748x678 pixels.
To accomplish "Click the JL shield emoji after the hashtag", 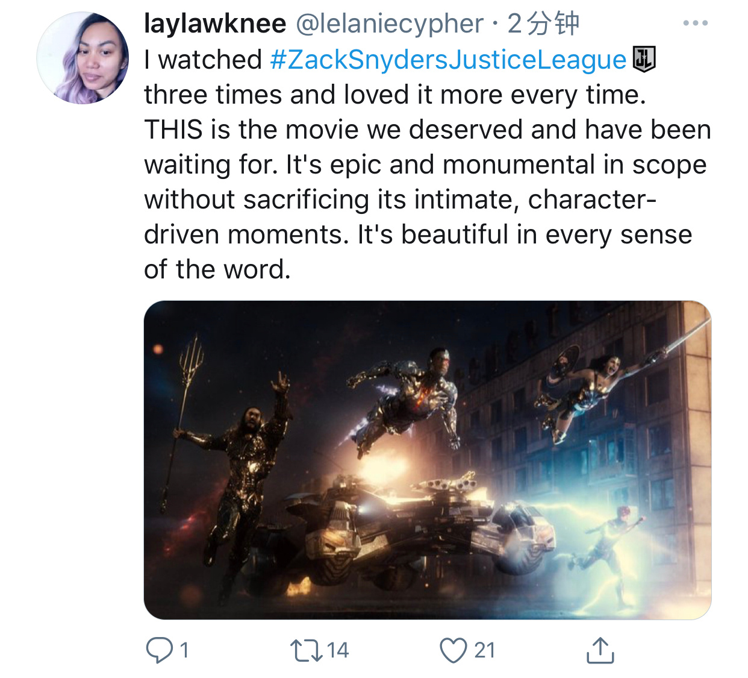I will [x=643, y=59].
